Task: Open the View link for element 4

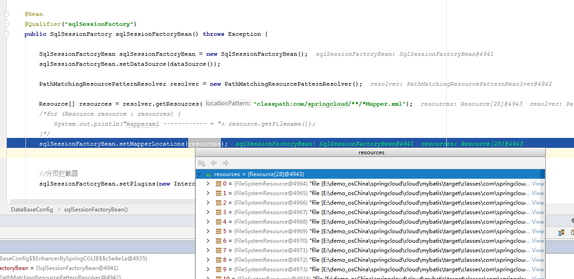Action: click(538, 222)
